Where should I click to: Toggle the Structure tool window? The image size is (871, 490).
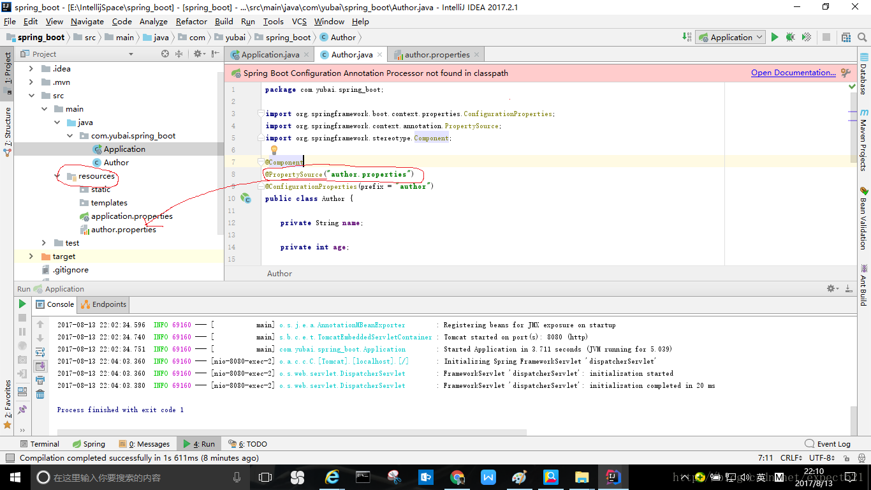[x=7, y=131]
